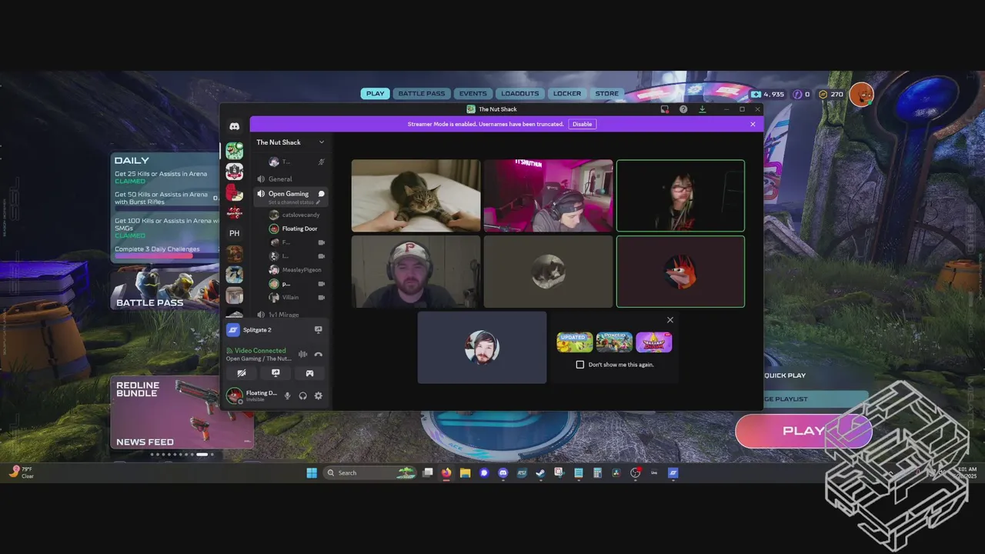Open chat bubble for Open Gaming channel

point(321,194)
